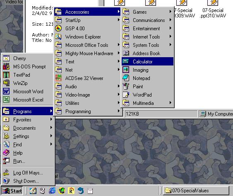The width and height of the screenshot is (233, 196).
Task: Open the Video-Image program group
Action: coord(87,94)
